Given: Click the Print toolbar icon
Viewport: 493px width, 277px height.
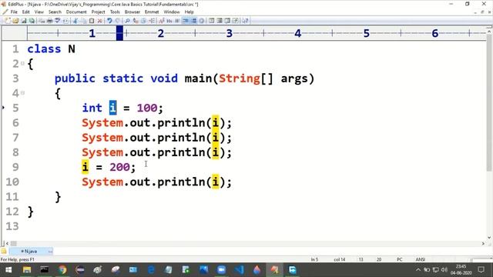Looking at the screenshot, I should (x=49, y=21).
